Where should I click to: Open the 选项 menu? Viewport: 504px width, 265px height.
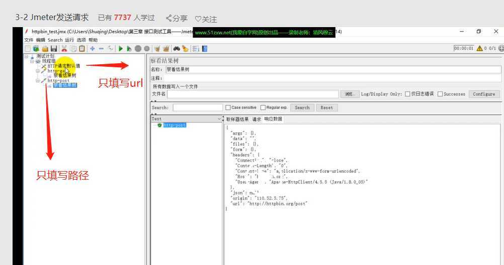click(x=81, y=40)
